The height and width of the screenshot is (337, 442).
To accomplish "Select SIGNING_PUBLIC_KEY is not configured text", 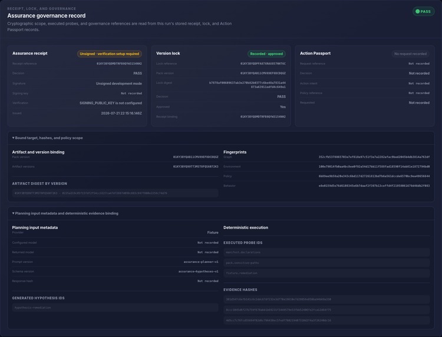I will pos(111,103).
